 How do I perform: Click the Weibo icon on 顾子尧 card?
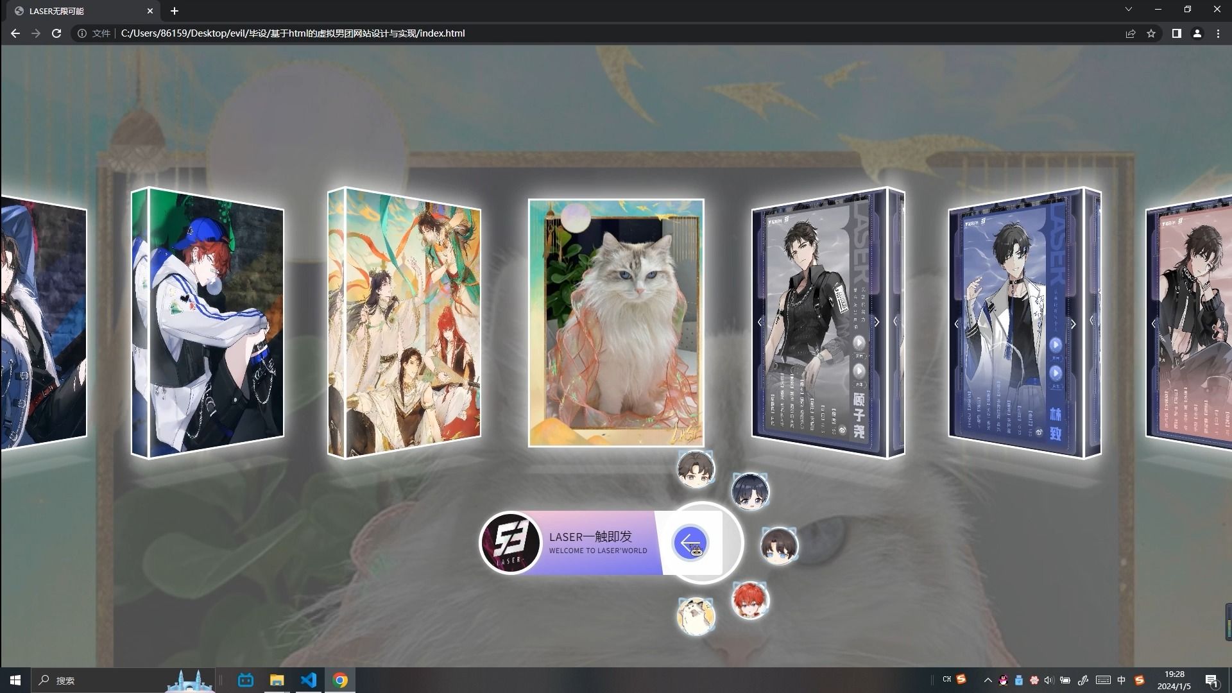843,431
